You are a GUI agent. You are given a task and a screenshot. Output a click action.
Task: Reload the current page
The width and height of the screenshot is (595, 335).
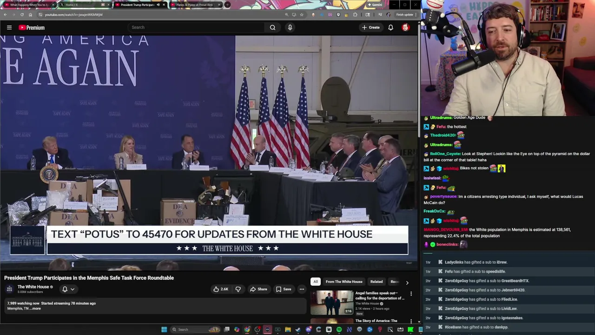pos(22,14)
